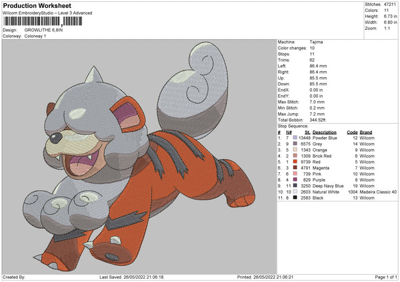Image resolution: width=400 pixels, height=282 pixels.
Task: Click the 'Down:' extent label
Action: pos(284,84)
